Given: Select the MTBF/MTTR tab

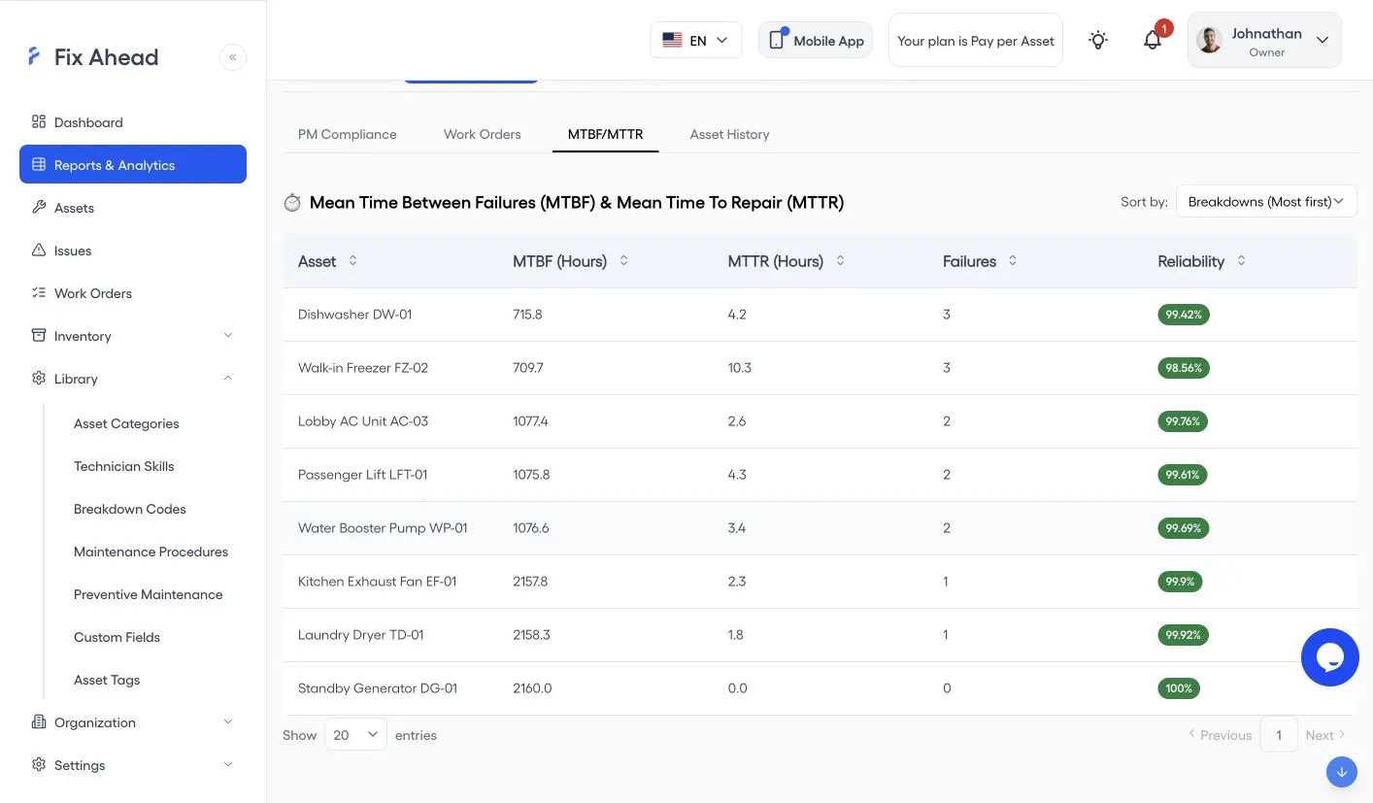Looking at the screenshot, I should [606, 134].
